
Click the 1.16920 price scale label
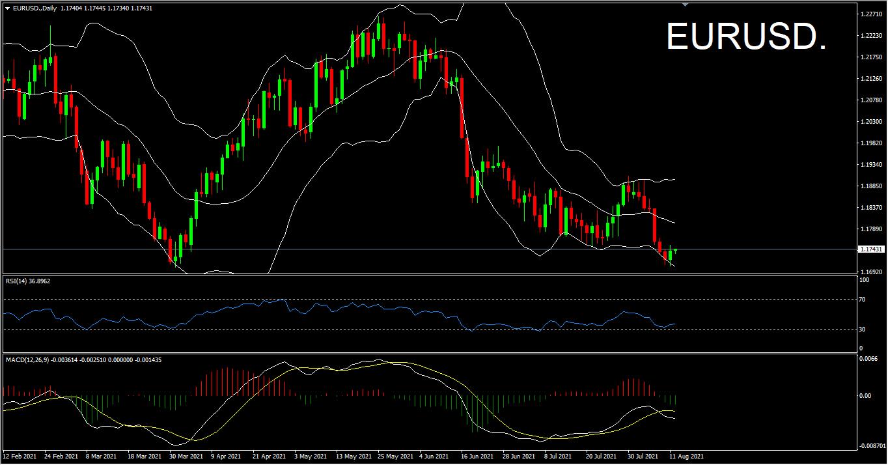[871, 272]
